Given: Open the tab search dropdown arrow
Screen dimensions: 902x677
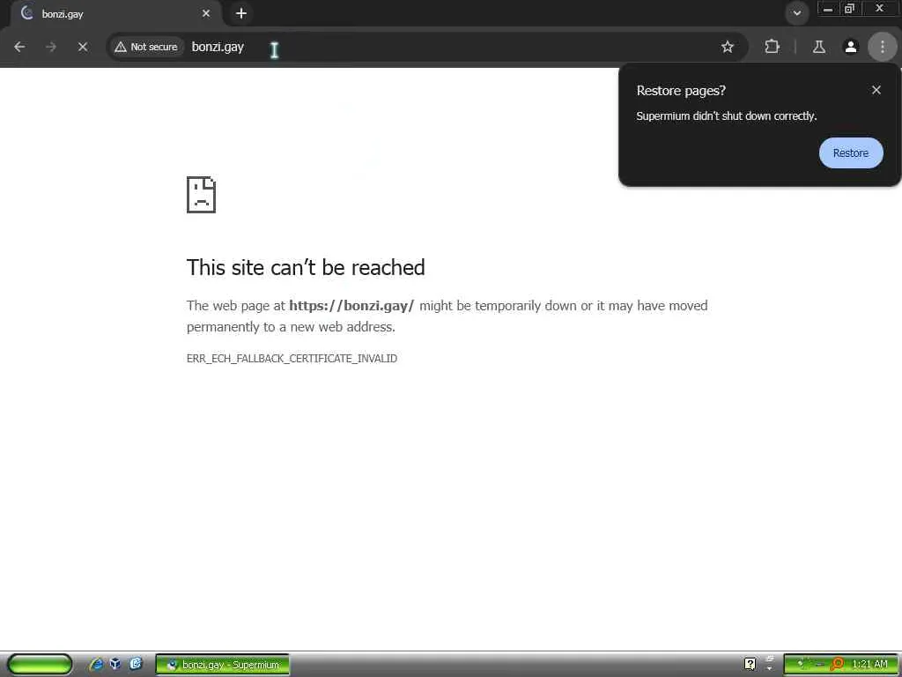Looking at the screenshot, I should 796,13.
